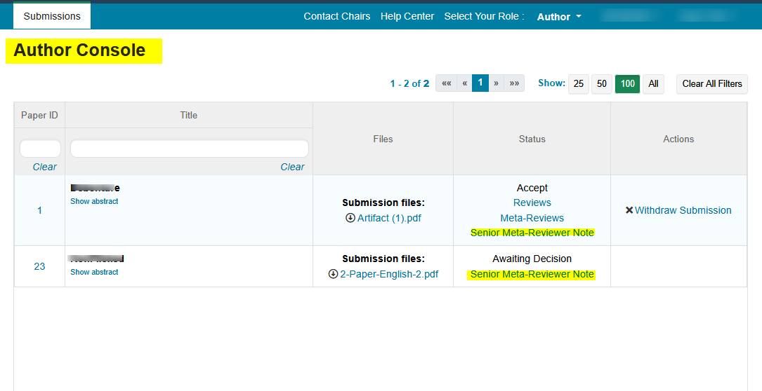The width and height of the screenshot is (762, 391).
Task: Show abstract for paper 23
Action: click(94, 272)
